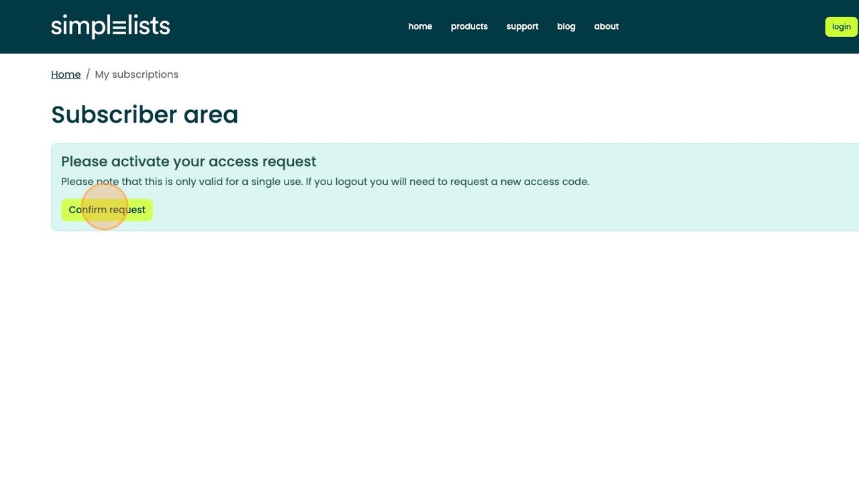
Task: Open the blog menu item
Action: coord(566,26)
